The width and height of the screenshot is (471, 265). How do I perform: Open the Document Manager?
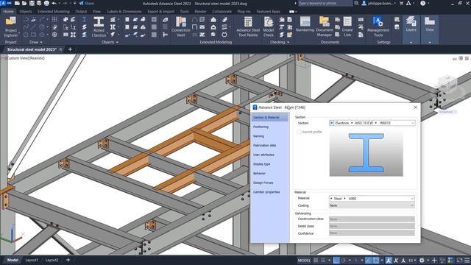tap(325, 26)
